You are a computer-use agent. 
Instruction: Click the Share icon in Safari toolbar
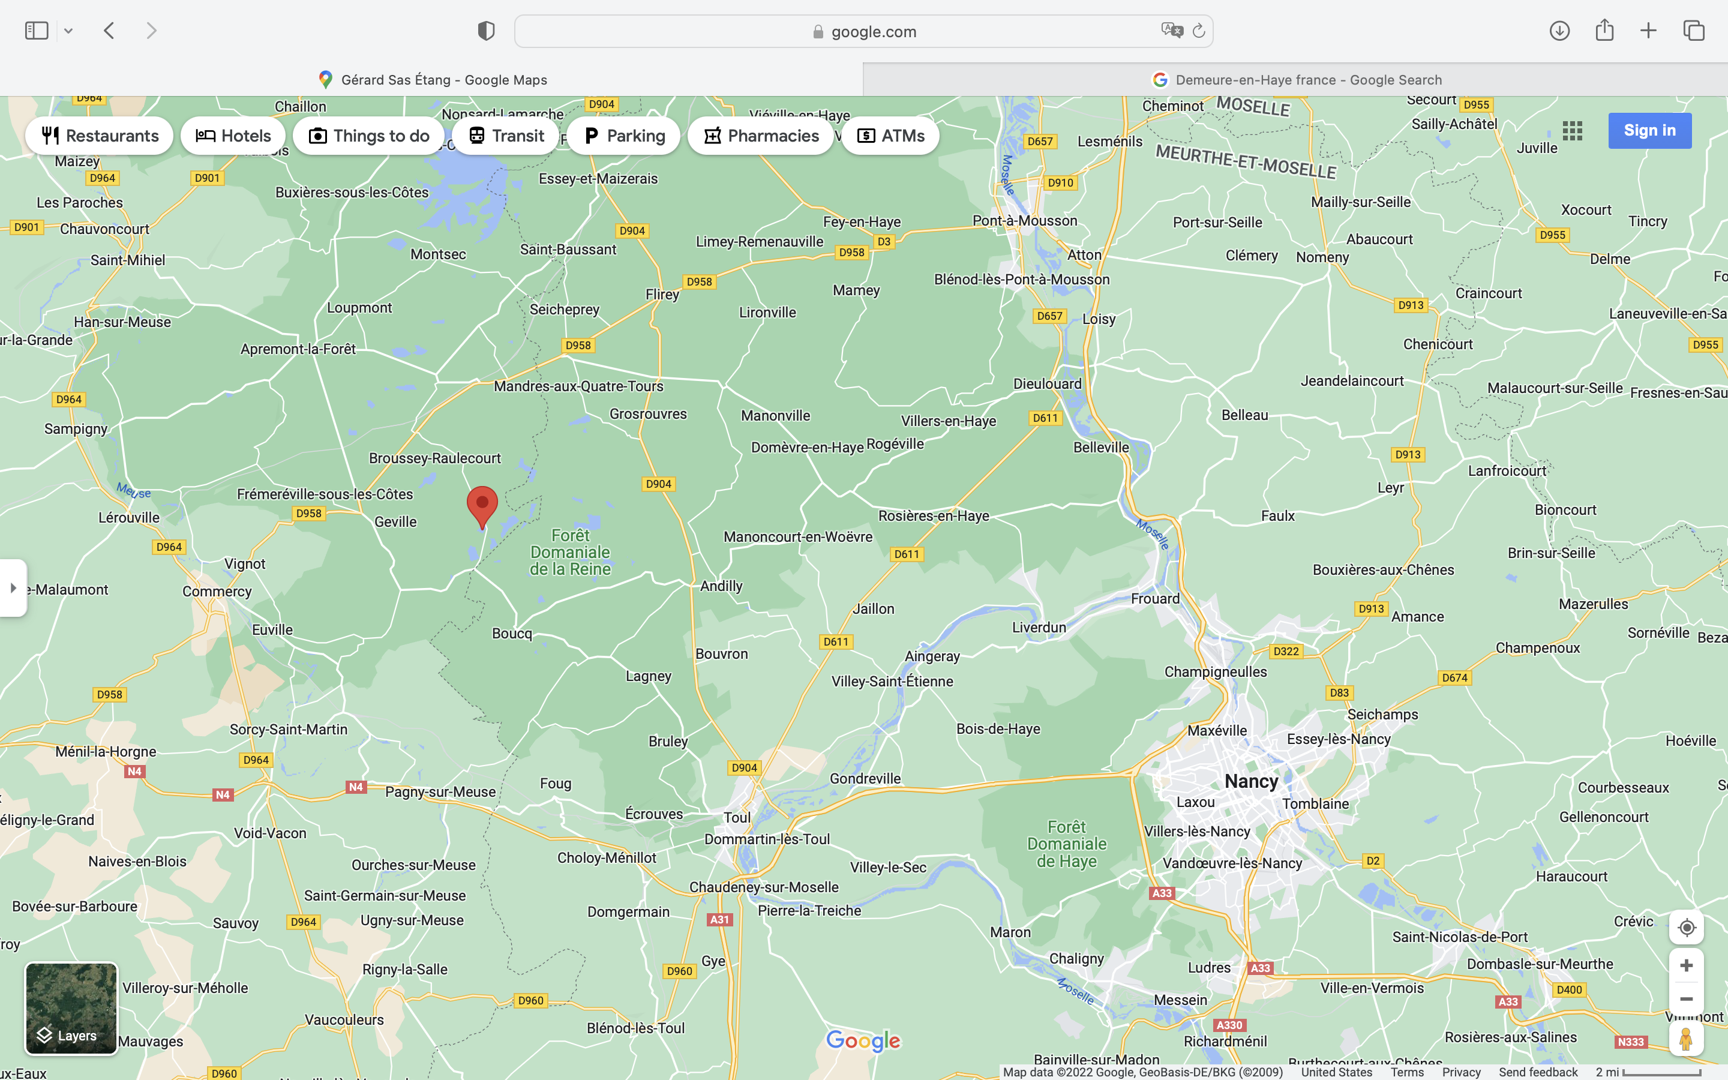1604,30
